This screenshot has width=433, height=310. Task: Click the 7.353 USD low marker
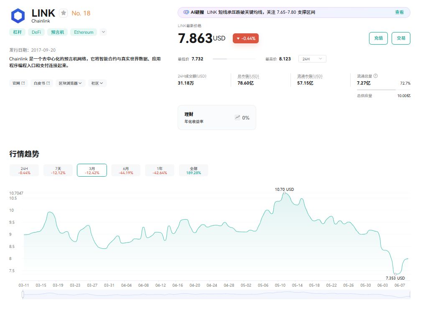pyautogui.click(x=395, y=274)
